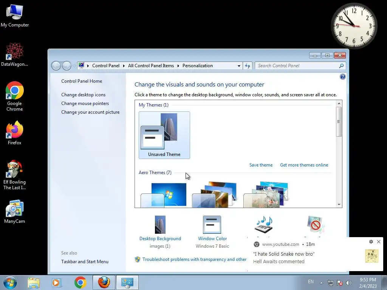This screenshot has width=387, height=290.
Task: Open Sounds settings music icon
Action: click(x=263, y=224)
